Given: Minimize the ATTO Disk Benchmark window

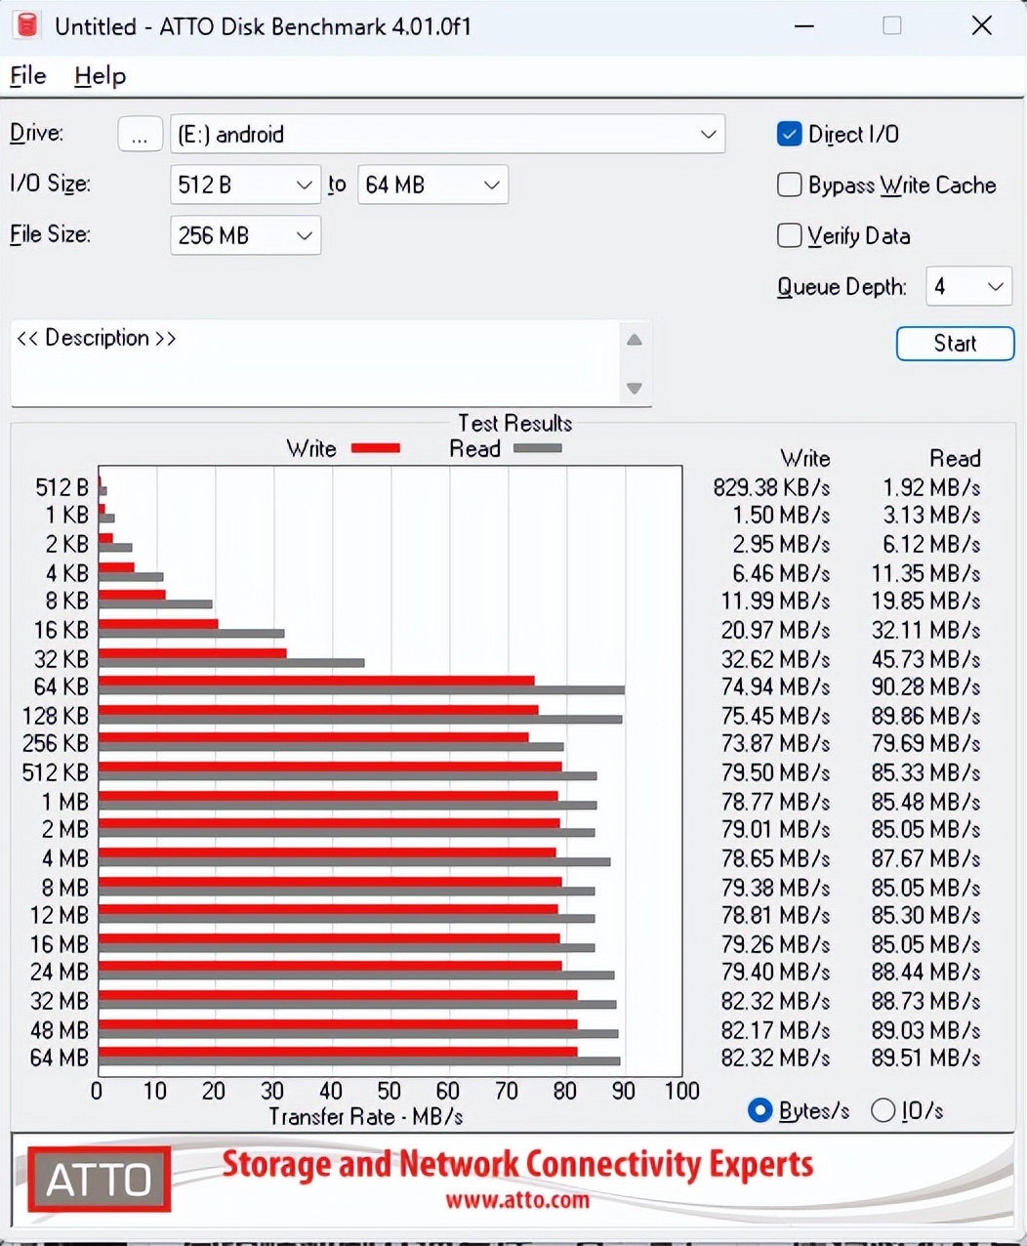Looking at the screenshot, I should (x=804, y=26).
